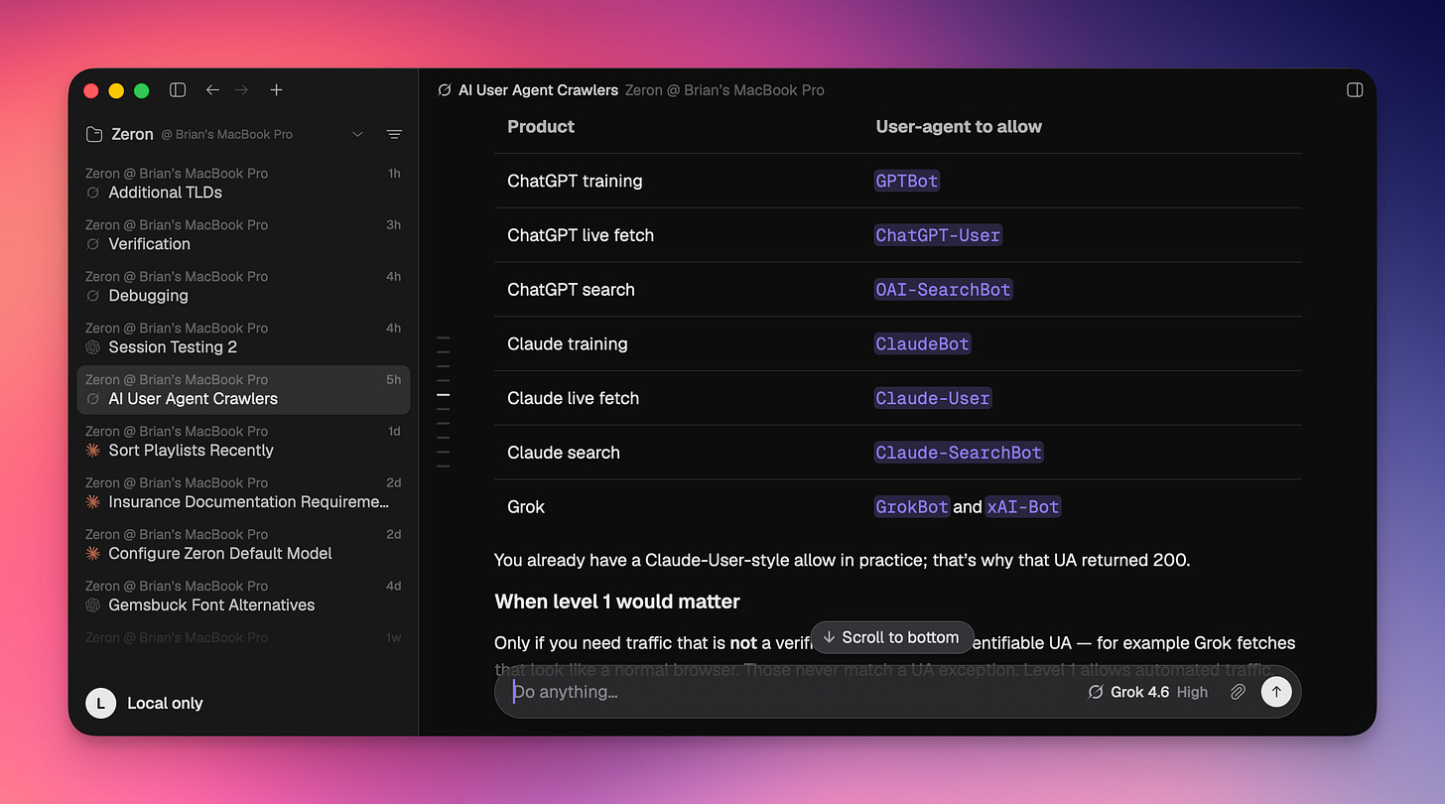Image resolution: width=1445 pixels, height=804 pixels.
Task: Change the High reasoning effort setting
Action: point(1193,692)
